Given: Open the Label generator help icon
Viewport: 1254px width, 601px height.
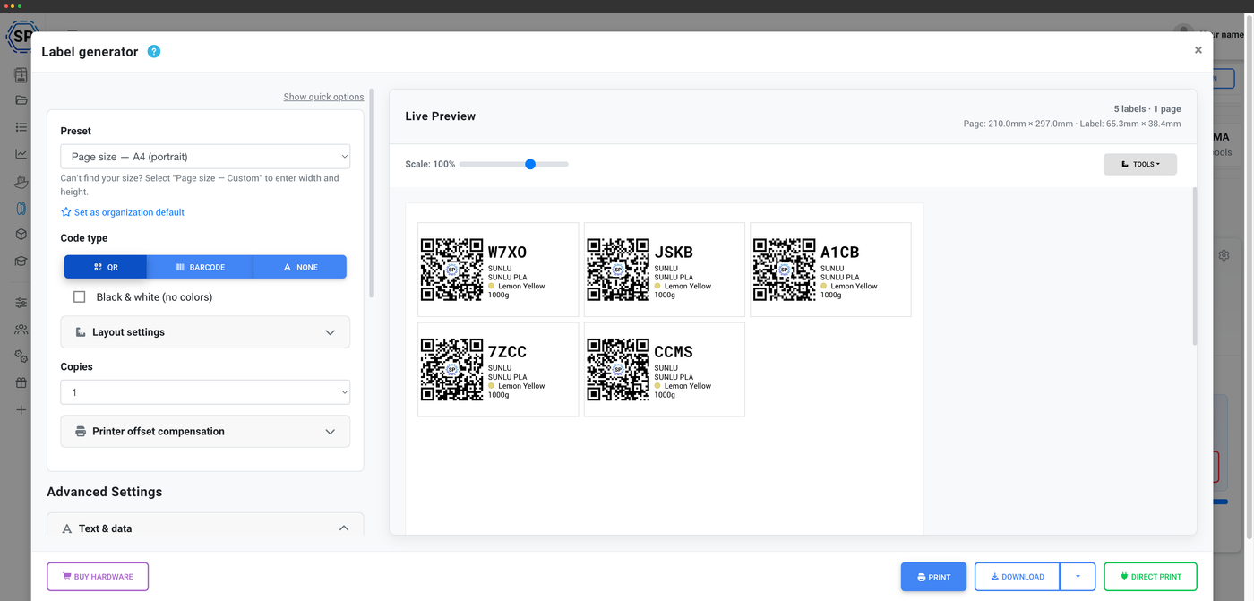Looking at the screenshot, I should click(x=154, y=52).
